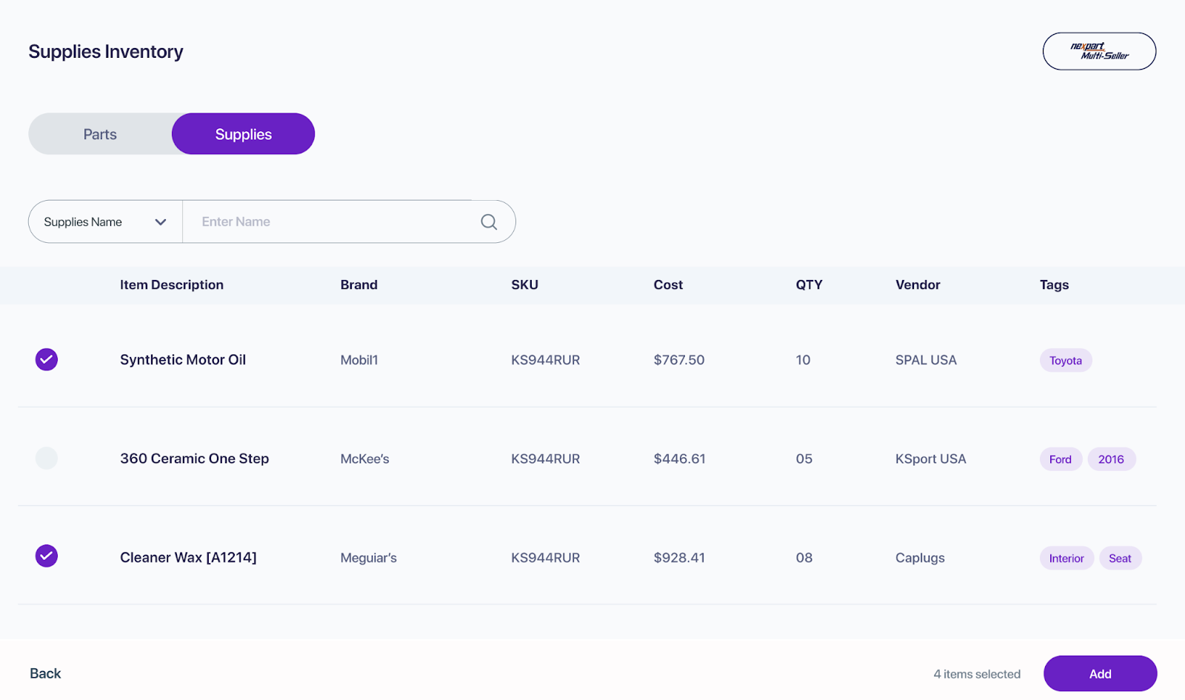Click the 2016 tag
The width and height of the screenshot is (1185, 700).
(x=1111, y=459)
